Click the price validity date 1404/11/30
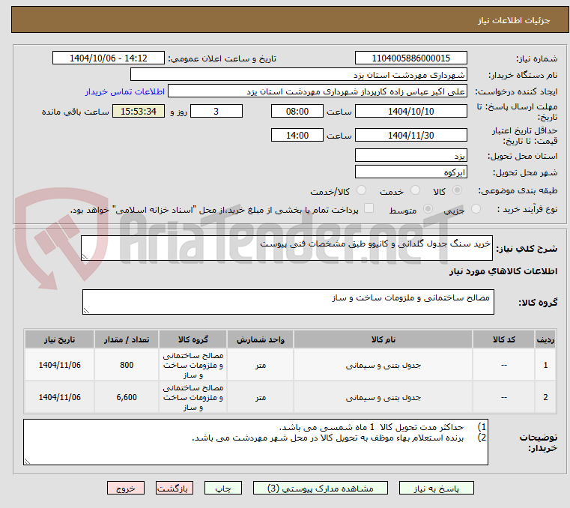This screenshot has height=508, width=570. point(410,136)
